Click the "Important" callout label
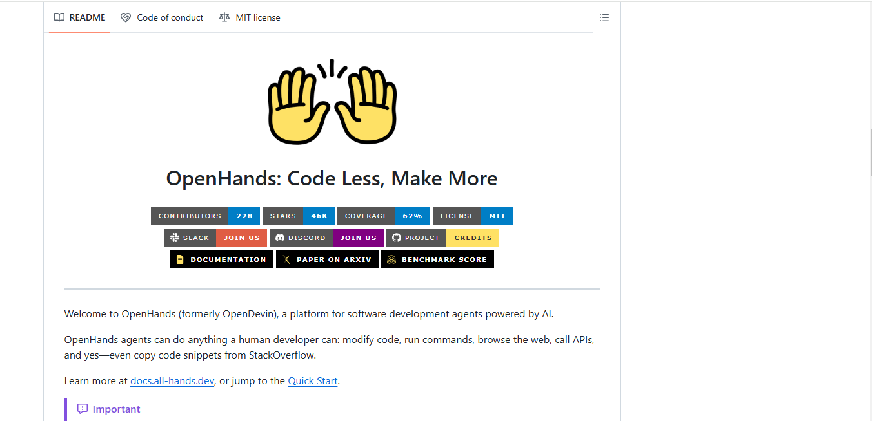Screen dimensions: 872x421 (x=108, y=409)
